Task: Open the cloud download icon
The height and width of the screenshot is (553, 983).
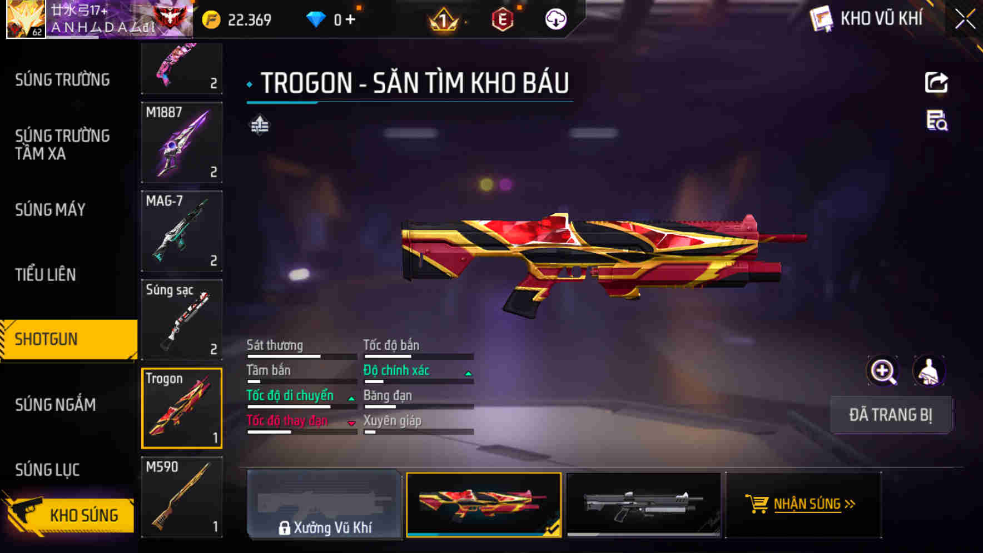Action: 555,19
